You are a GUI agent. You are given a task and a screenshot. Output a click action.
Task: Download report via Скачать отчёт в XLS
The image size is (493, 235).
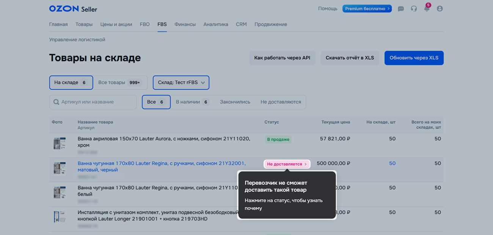tap(350, 58)
